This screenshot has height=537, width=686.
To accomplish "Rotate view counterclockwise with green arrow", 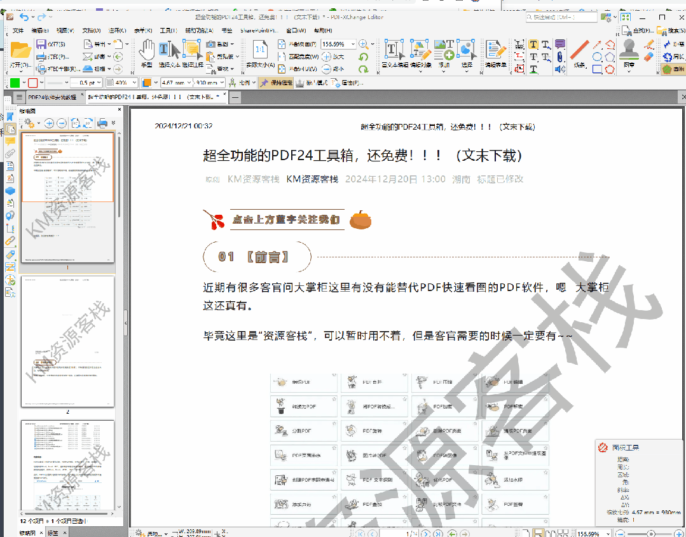I will (x=363, y=57).
